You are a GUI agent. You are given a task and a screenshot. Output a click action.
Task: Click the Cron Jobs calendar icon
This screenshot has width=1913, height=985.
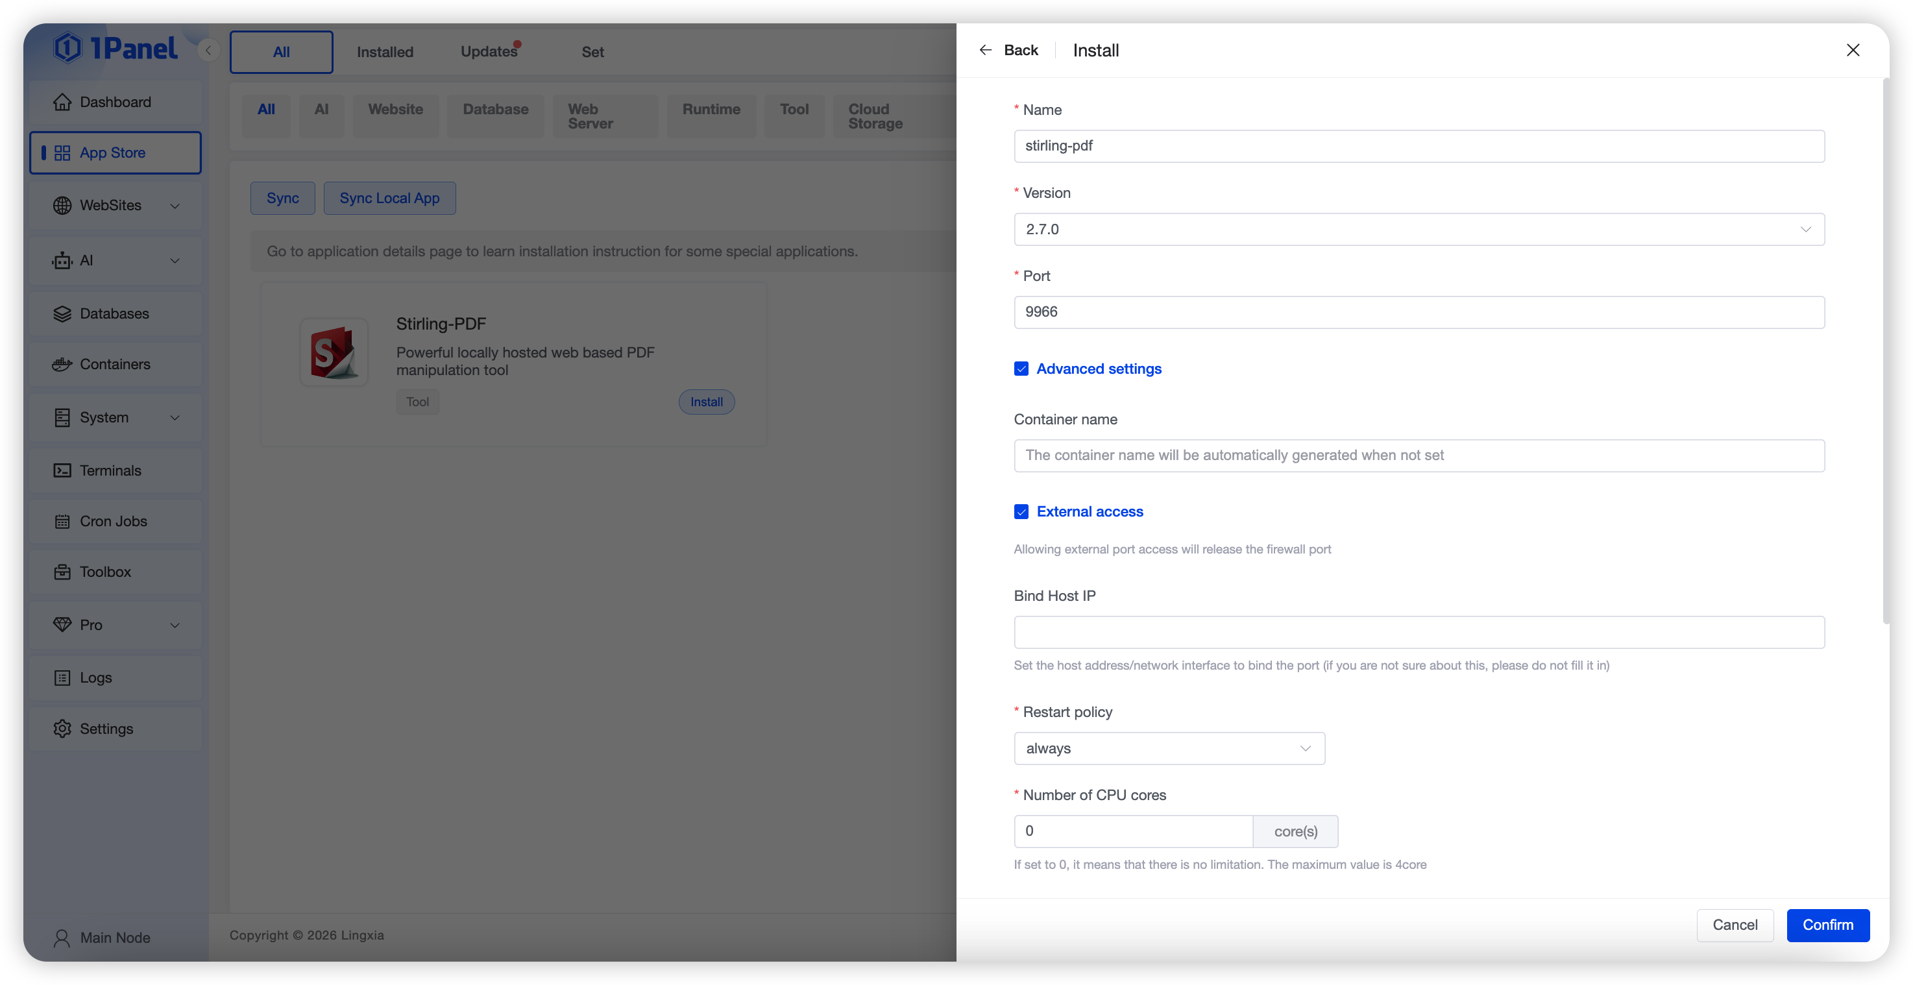pos(62,522)
